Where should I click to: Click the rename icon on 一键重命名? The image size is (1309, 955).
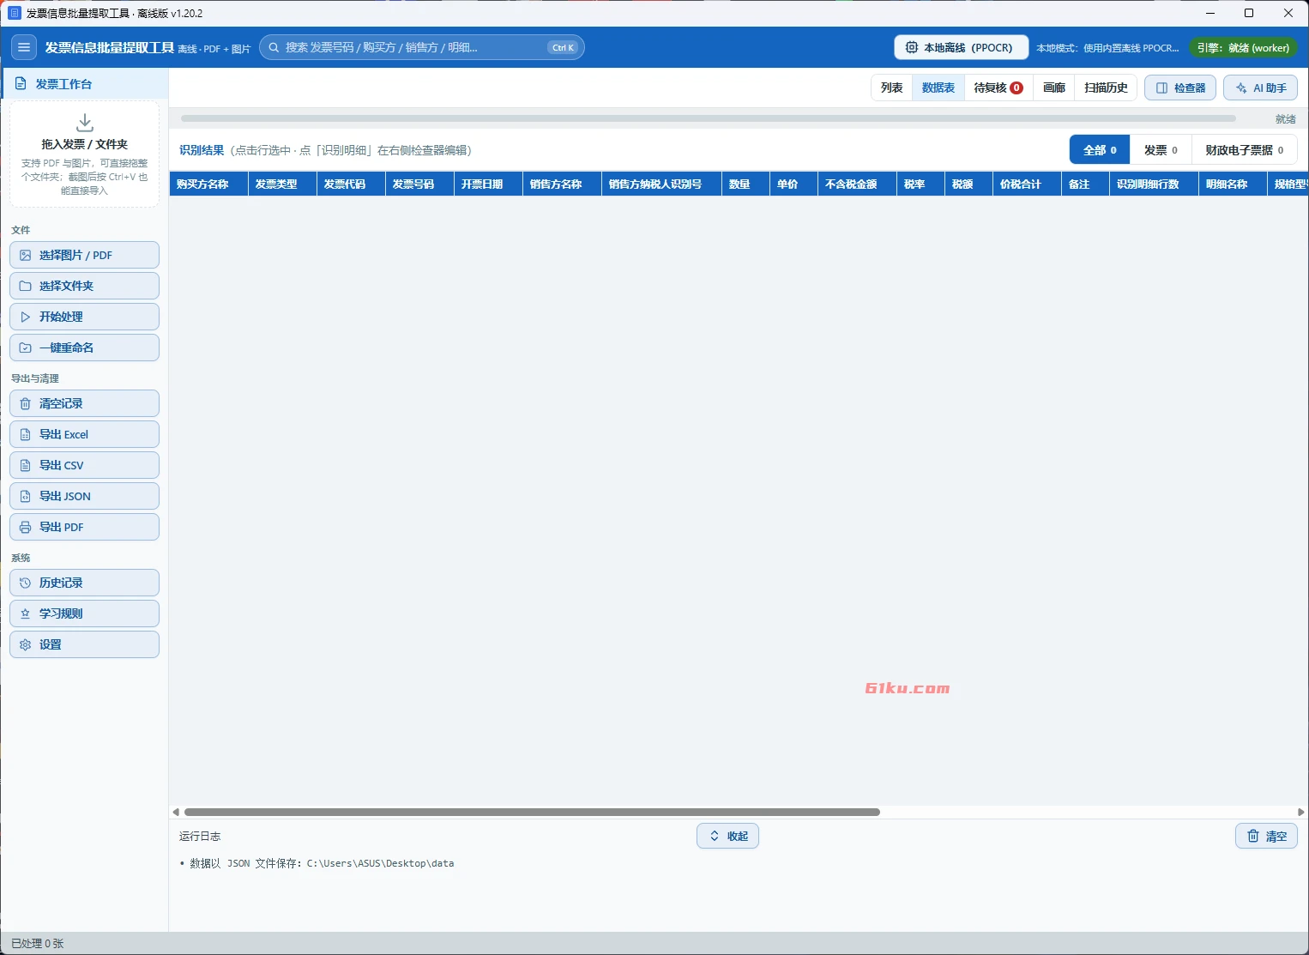pos(26,348)
